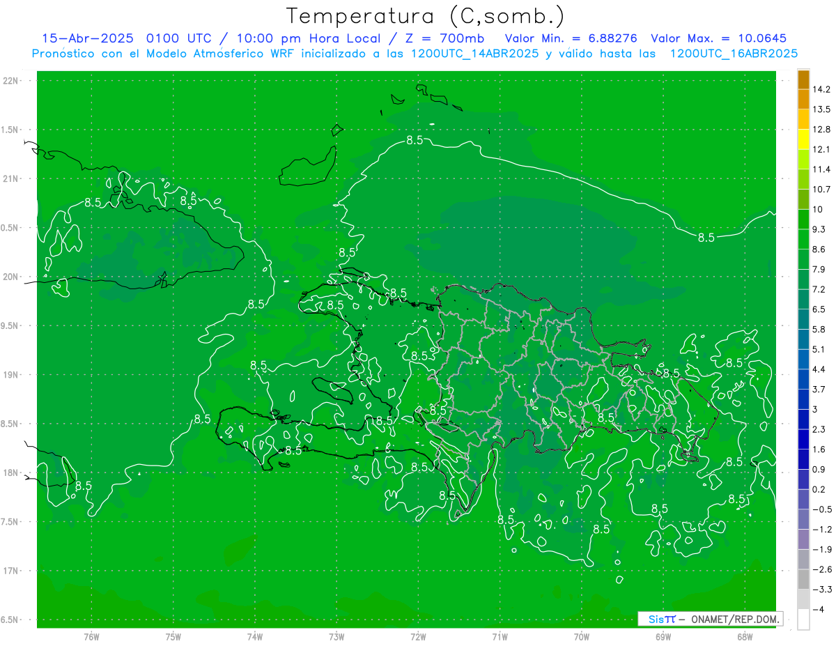Screen dimensions: 836x646
Task: Click the '1200UTC_16ABR2025' valid-until time
Action: [734, 54]
